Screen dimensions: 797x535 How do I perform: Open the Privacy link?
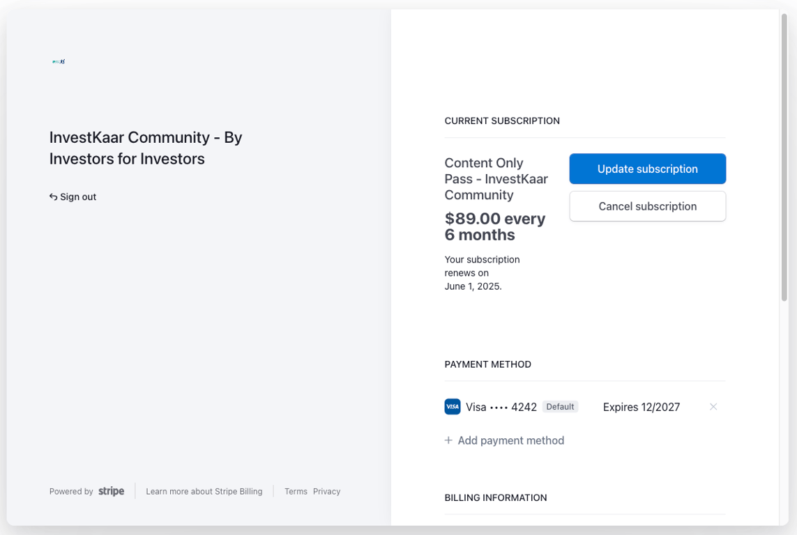(326, 491)
